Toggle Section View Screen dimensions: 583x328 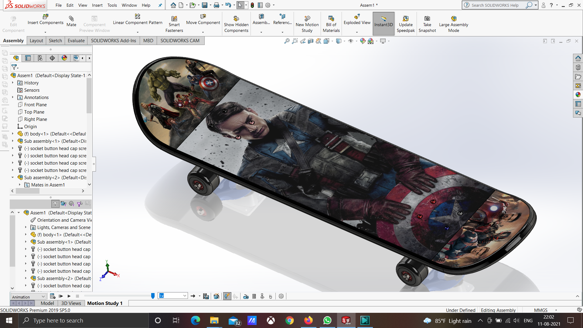tap(311, 41)
